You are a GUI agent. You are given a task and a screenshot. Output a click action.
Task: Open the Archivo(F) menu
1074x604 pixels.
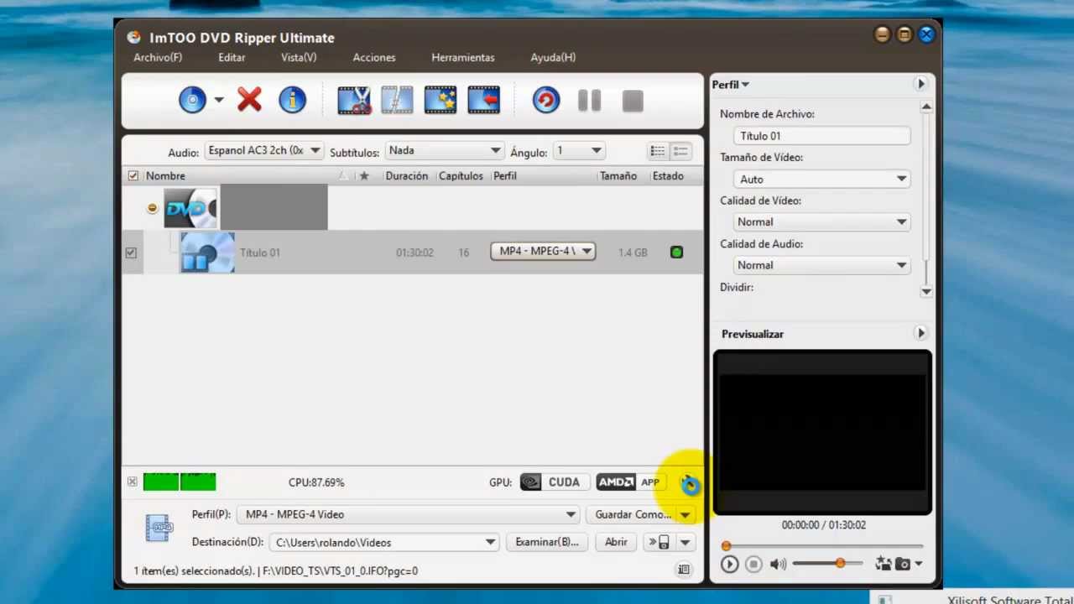[158, 58]
